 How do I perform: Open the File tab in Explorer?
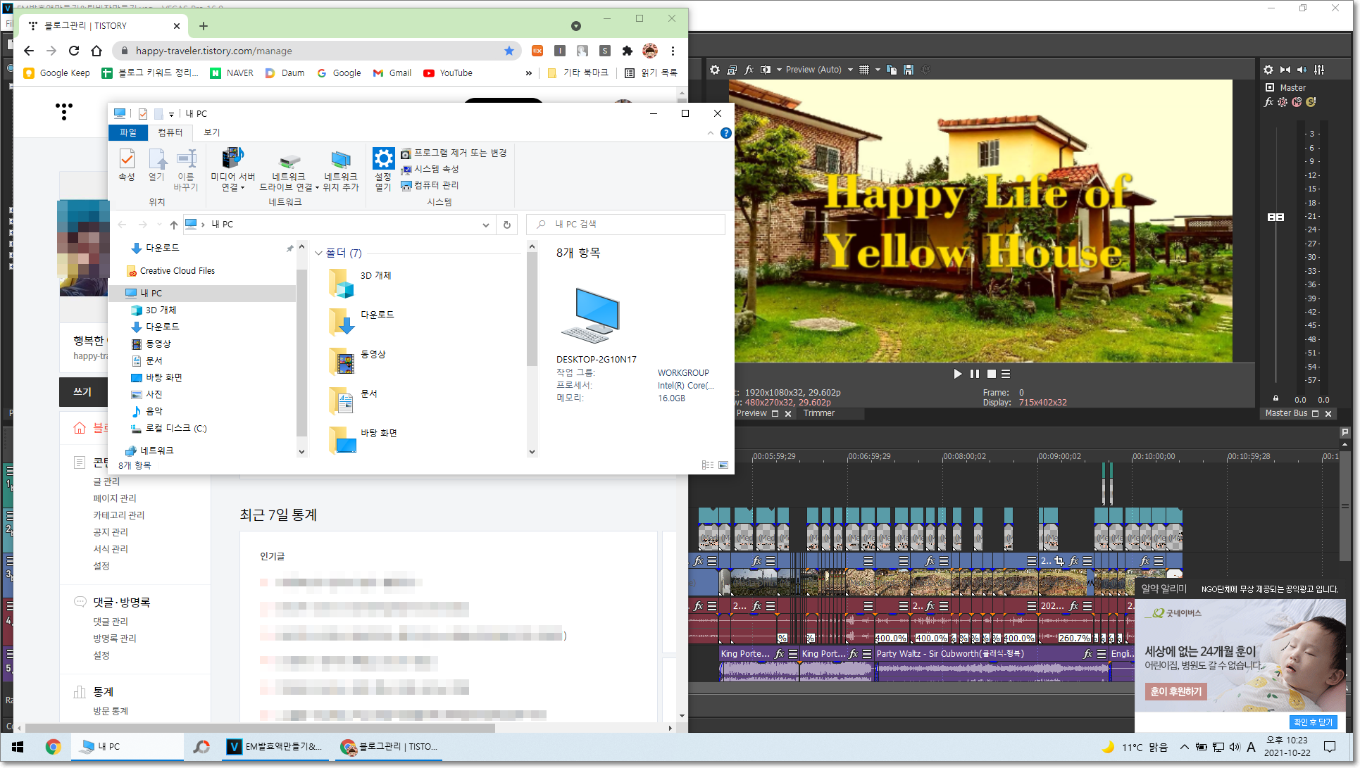[128, 132]
